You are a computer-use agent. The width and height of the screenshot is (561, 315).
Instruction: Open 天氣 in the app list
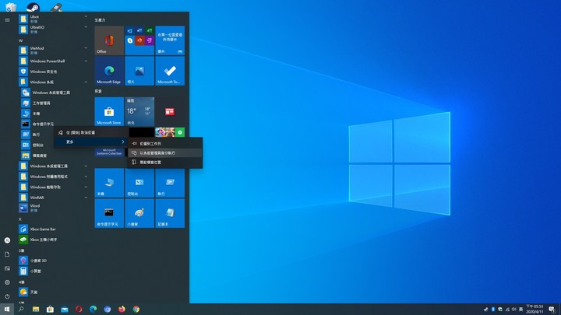click(54, 292)
